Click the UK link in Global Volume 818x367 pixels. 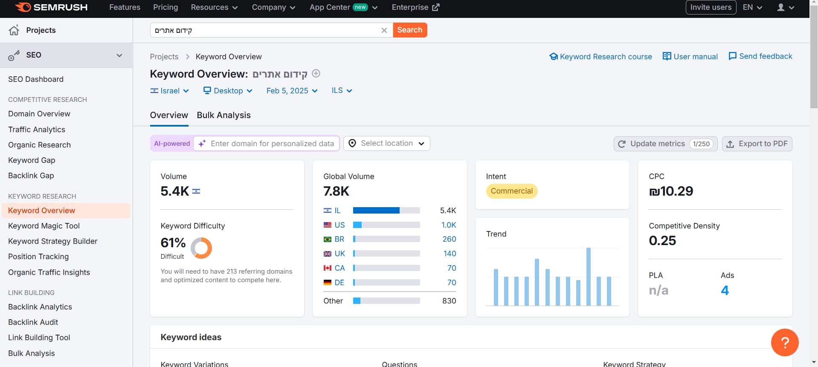tap(340, 254)
